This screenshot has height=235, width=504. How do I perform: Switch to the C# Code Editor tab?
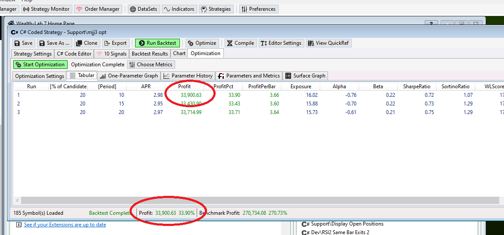pos(74,54)
